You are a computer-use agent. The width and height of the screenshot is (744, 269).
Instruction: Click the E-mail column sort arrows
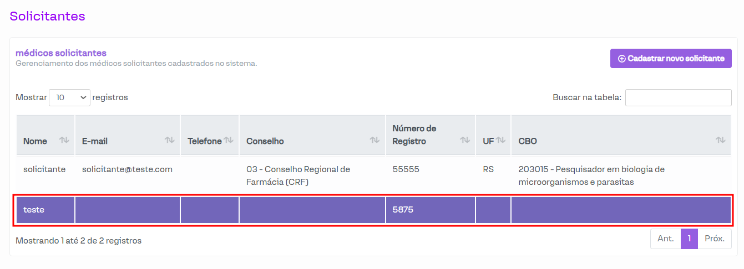(170, 141)
